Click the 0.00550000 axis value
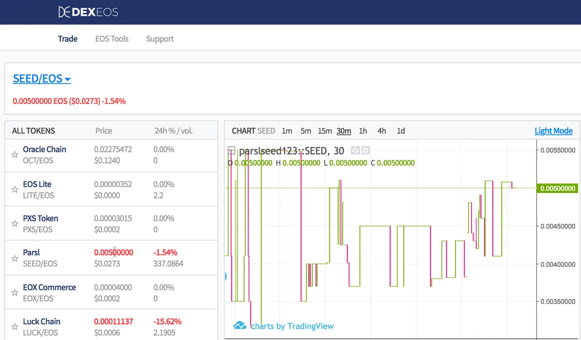 (x=558, y=150)
